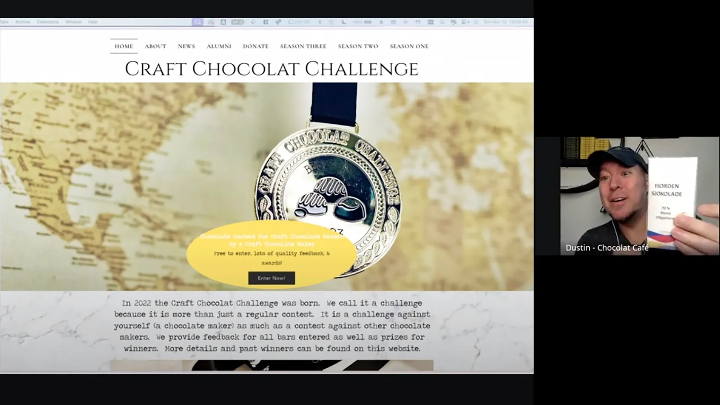
Task: Click the eject icon in the menu bar
Action: tap(381, 22)
